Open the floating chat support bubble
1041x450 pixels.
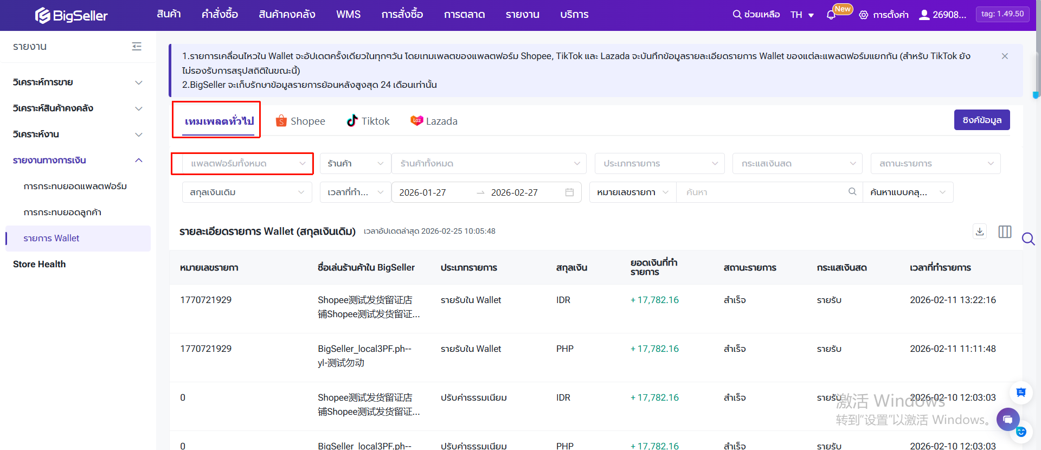click(1007, 419)
